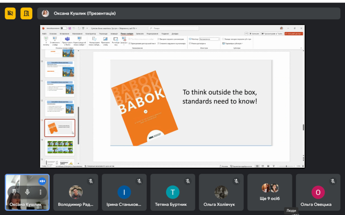
Task: Click the Ще 9 осіб tile
Action: [x=270, y=192]
